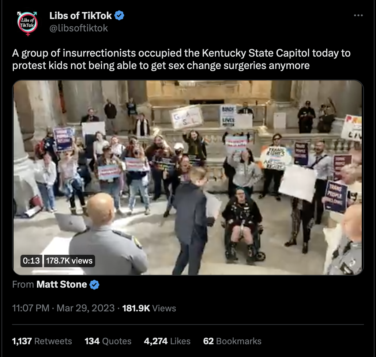Show the 1,137 Retweets list
The width and height of the screenshot is (376, 357).
click(42, 341)
